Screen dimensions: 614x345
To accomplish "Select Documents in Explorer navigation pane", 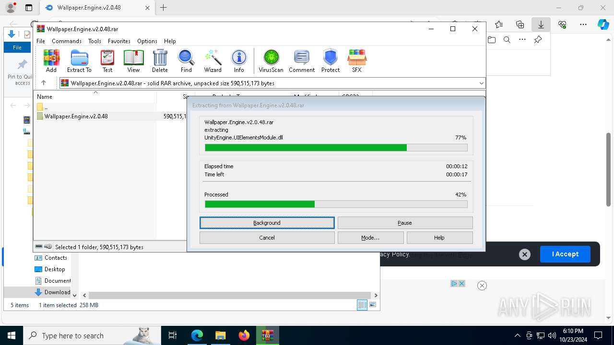I will pyautogui.click(x=53, y=281).
